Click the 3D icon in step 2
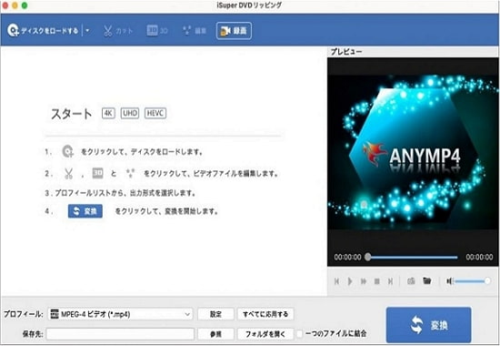 click(97, 173)
